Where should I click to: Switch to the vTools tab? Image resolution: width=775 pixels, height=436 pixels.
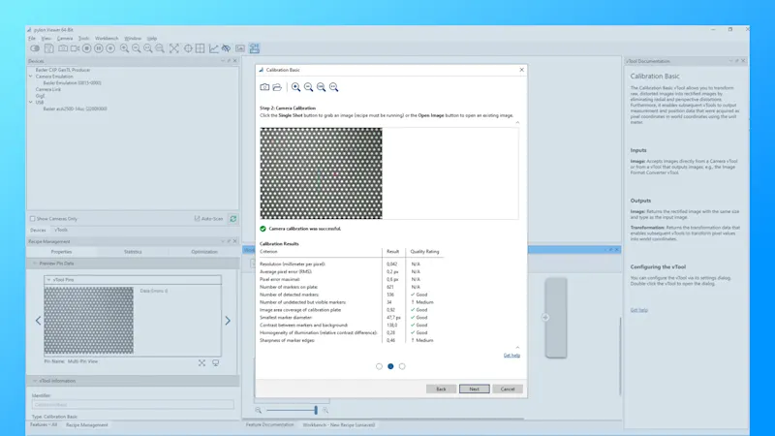(x=61, y=230)
